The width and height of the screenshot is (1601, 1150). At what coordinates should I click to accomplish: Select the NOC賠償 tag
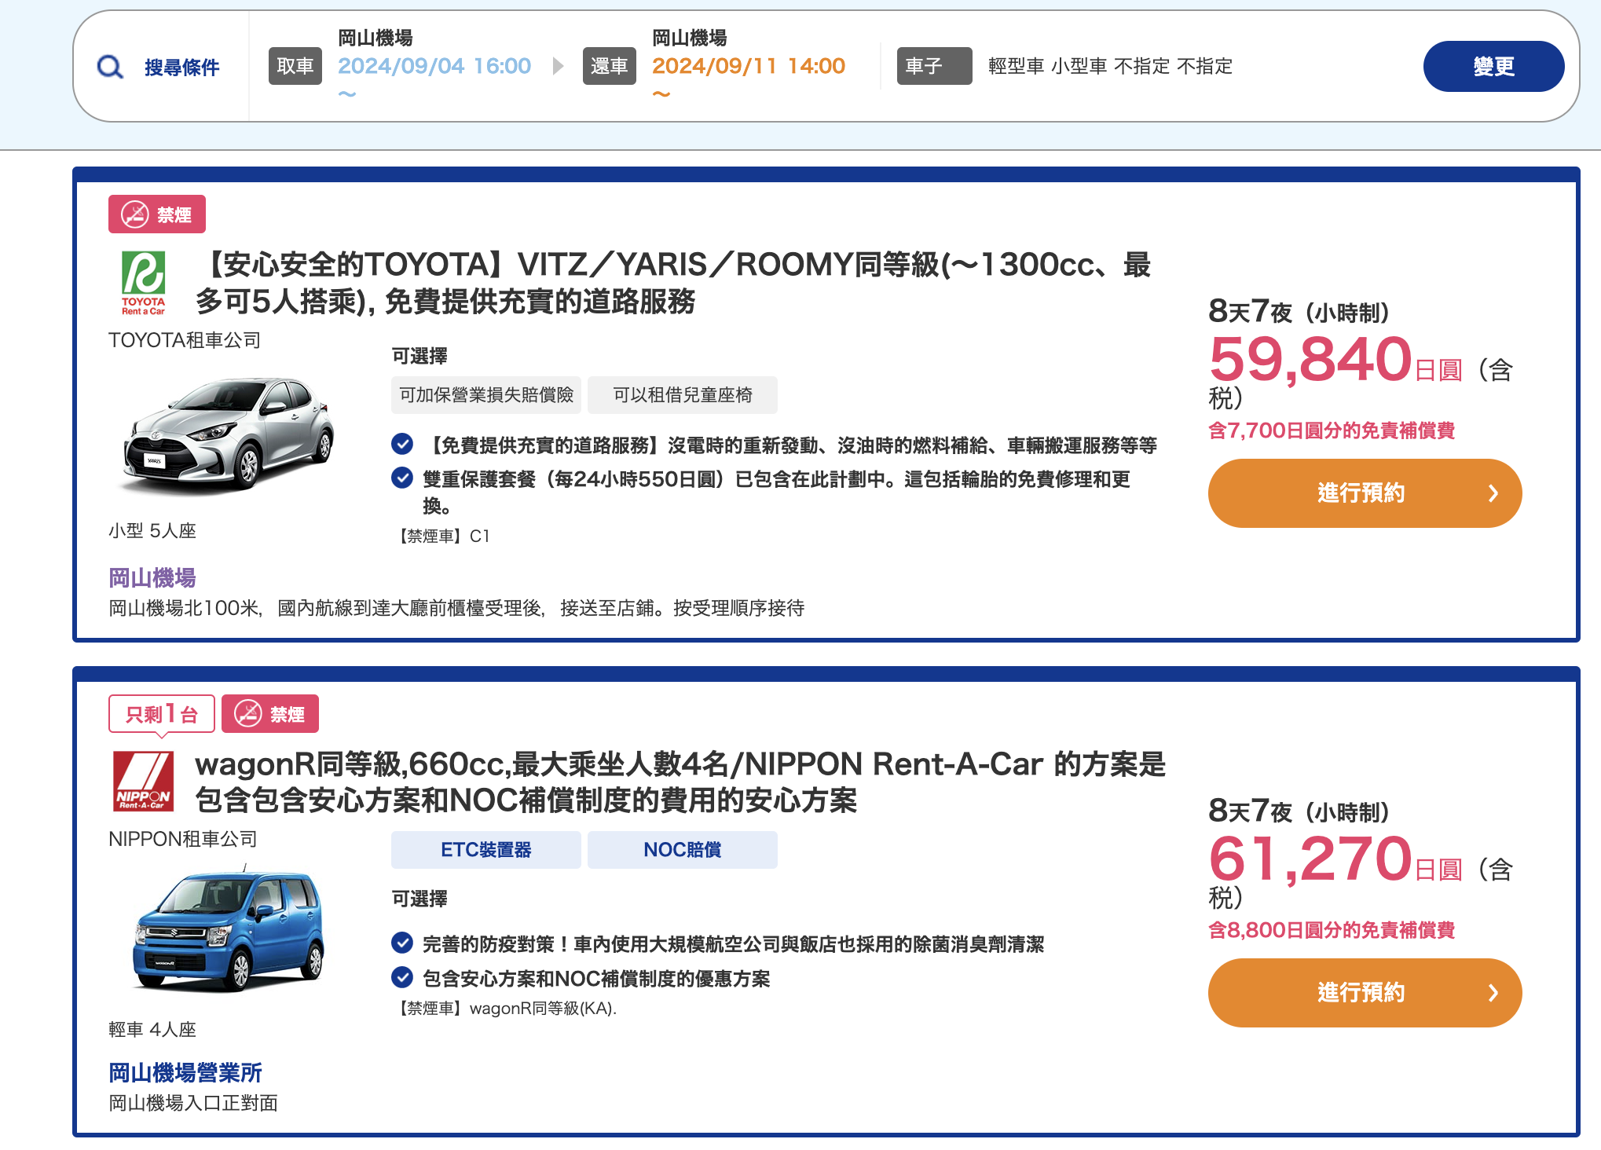pos(683,850)
